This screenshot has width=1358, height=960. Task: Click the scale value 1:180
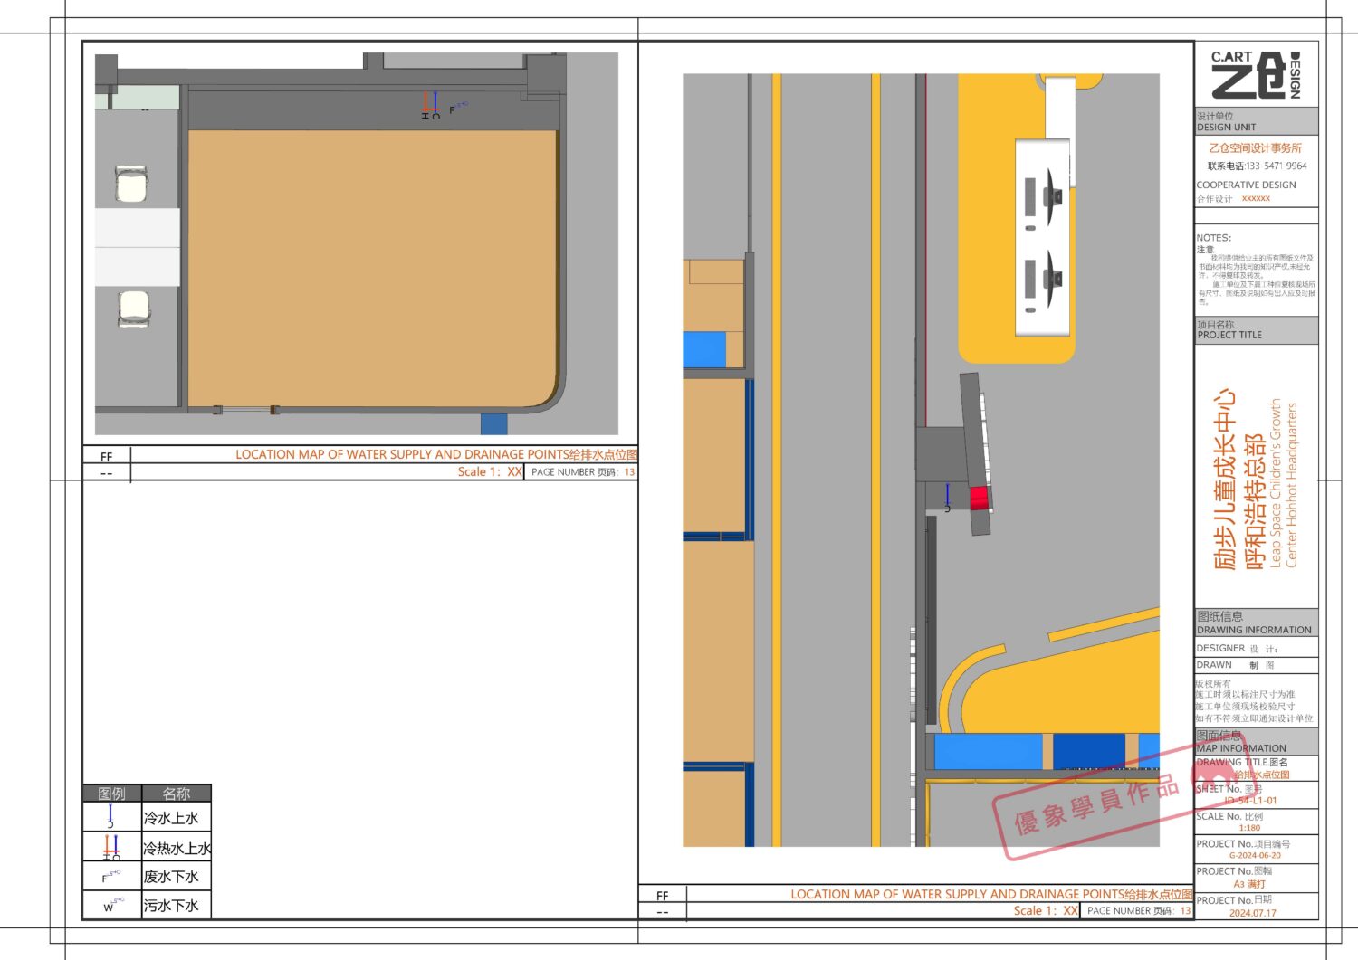click(1249, 828)
